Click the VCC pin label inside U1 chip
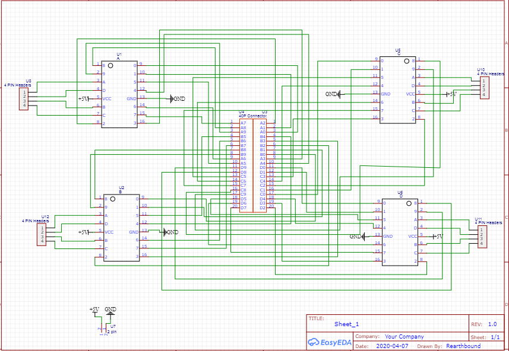 click(x=107, y=98)
